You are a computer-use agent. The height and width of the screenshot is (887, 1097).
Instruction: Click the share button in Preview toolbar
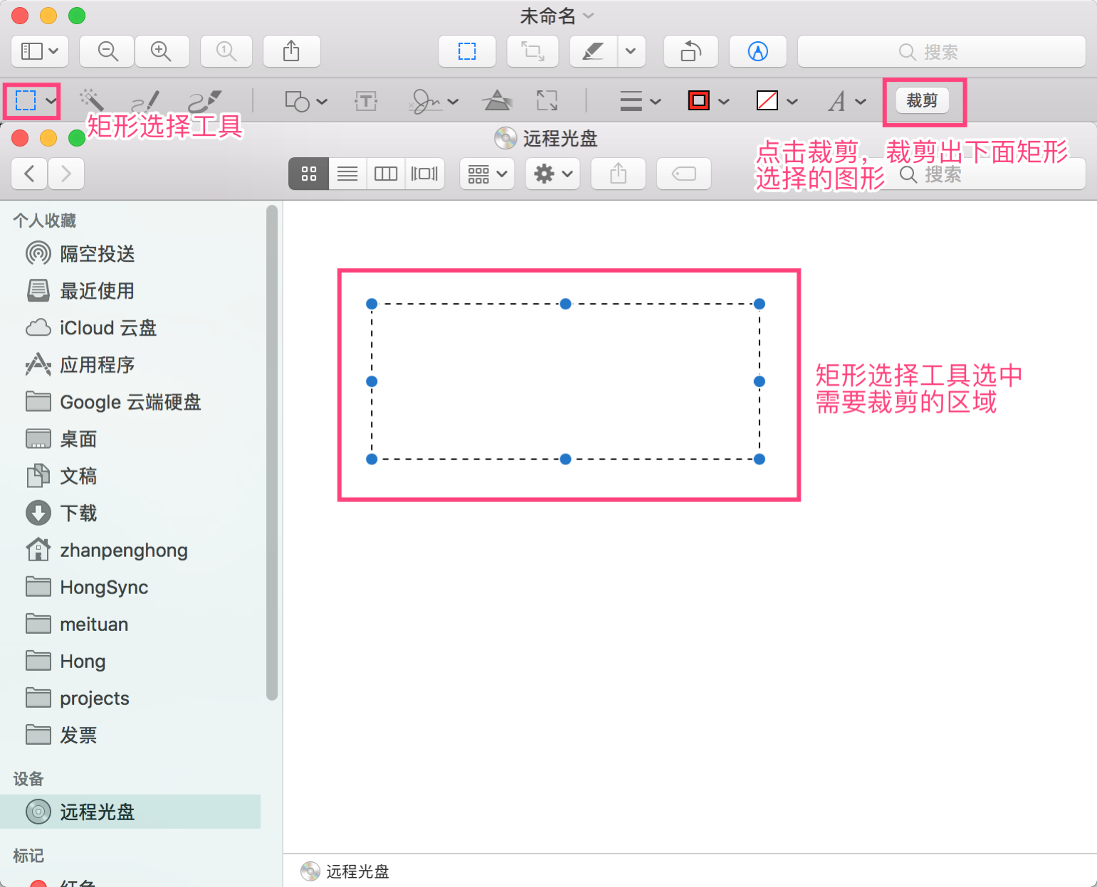[x=291, y=51]
